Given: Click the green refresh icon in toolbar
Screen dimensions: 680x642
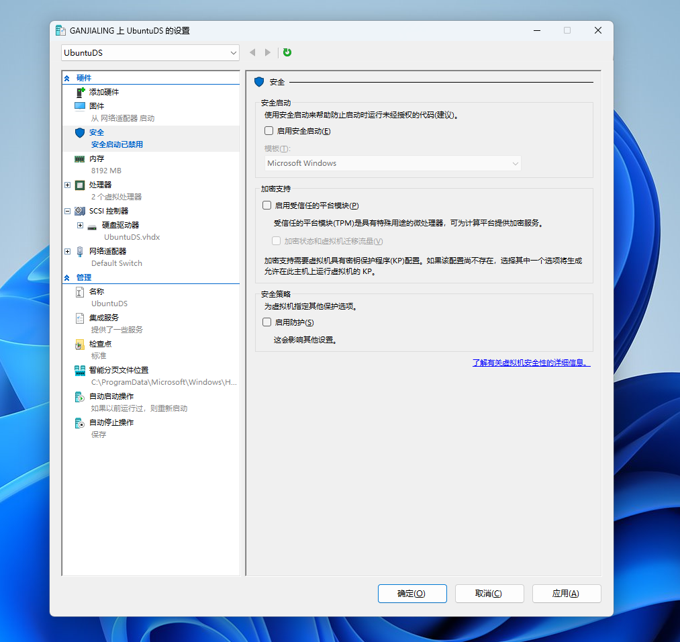Looking at the screenshot, I should coord(287,52).
